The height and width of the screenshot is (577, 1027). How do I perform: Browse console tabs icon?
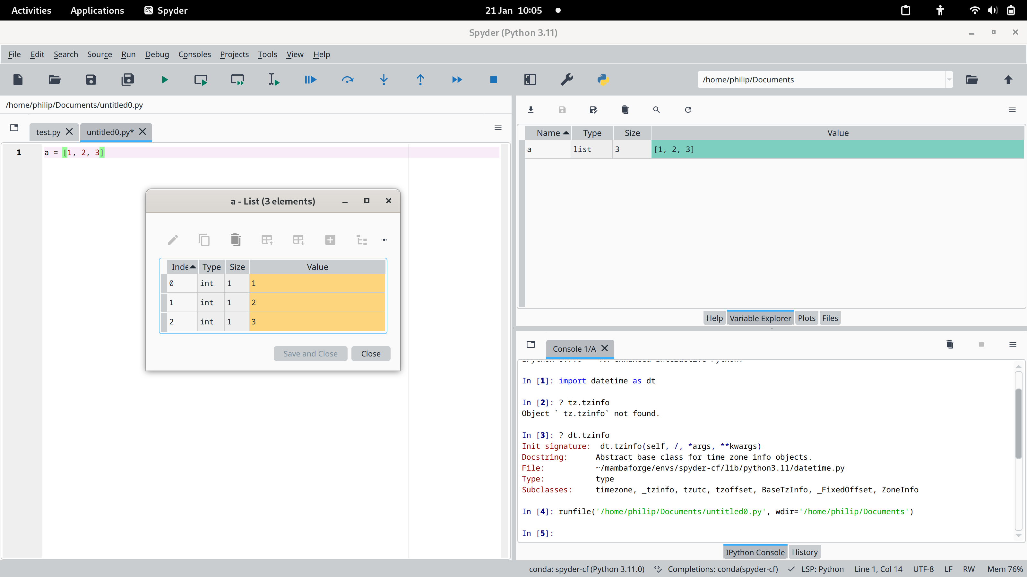coord(531,345)
